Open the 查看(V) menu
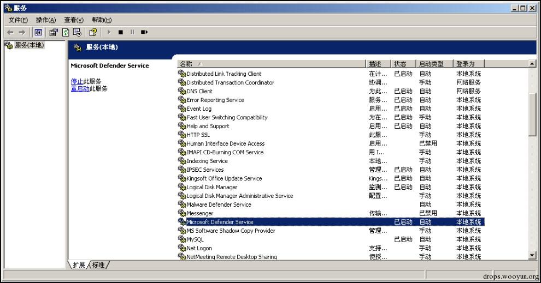Screen dimensions: 541x283 click(74, 20)
